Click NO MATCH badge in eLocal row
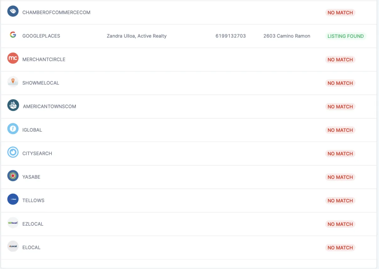Viewport: 379px width, 269px height. pyautogui.click(x=340, y=248)
